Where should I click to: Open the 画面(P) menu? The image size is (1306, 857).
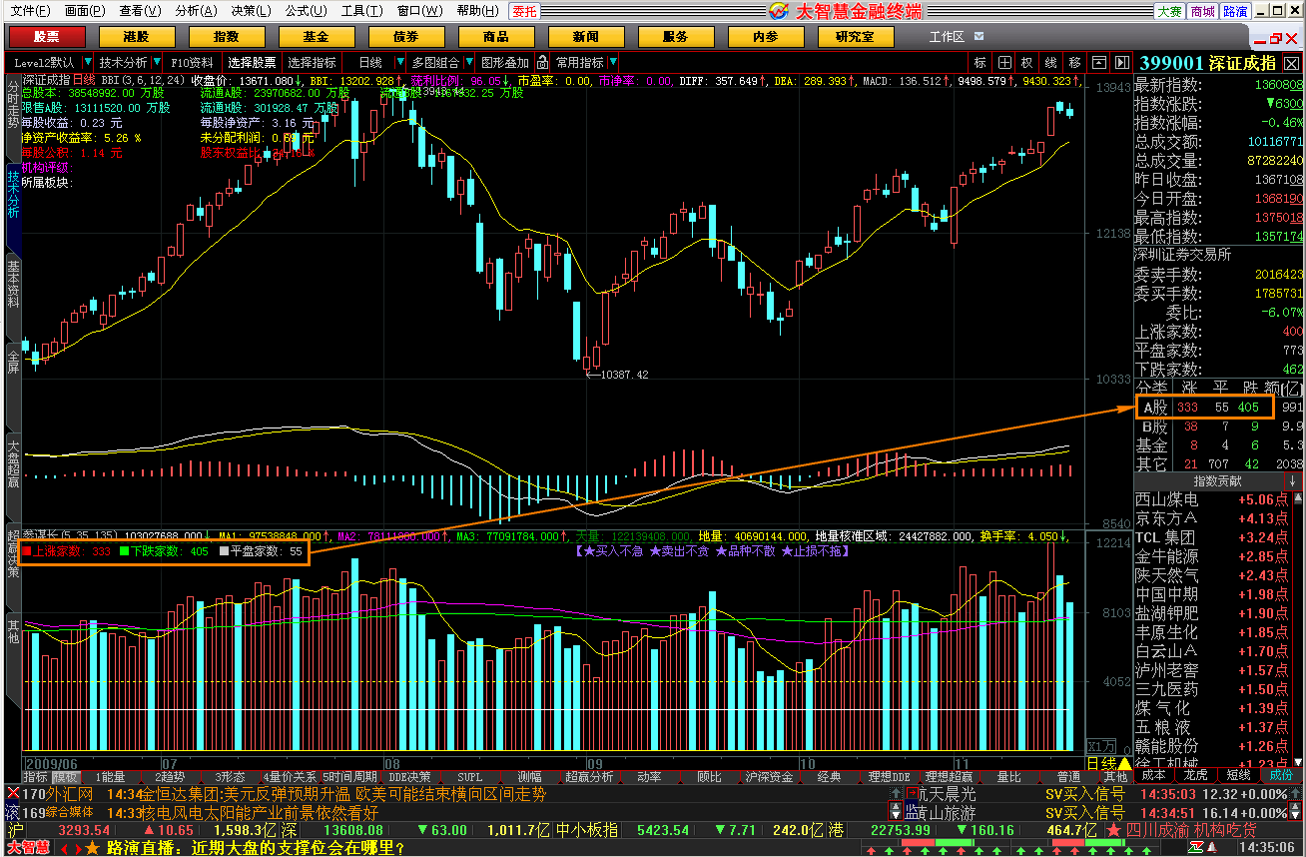coord(85,11)
